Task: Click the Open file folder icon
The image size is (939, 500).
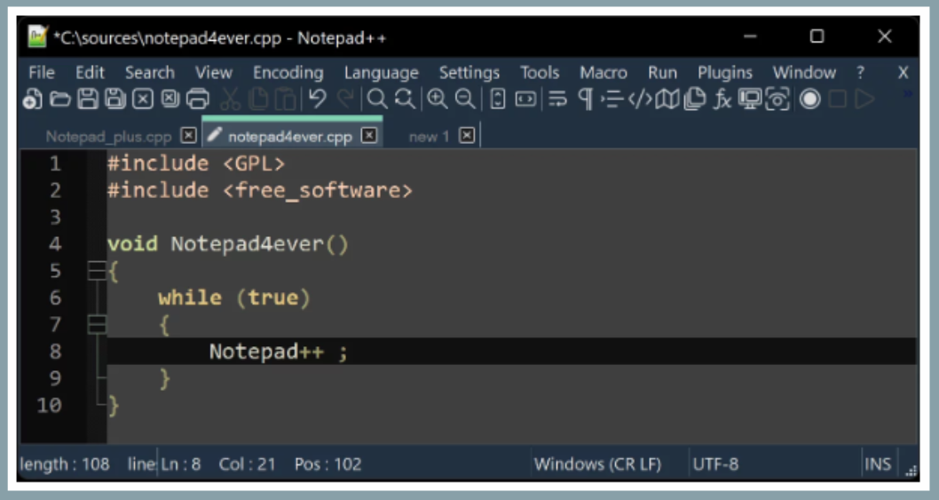Action: pyautogui.click(x=59, y=99)
